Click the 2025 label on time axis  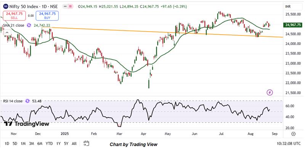[x=65, y=134]
